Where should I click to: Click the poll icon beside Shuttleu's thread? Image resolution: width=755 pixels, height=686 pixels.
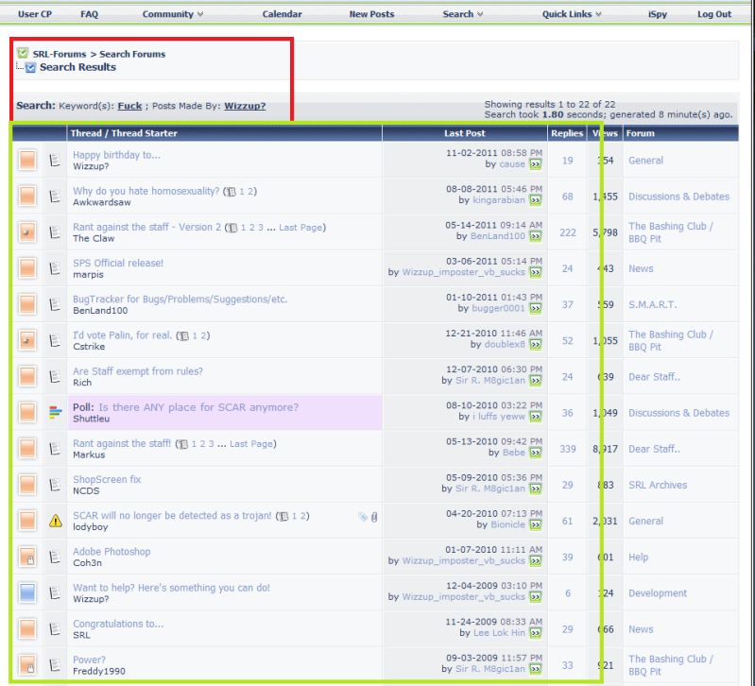point(56,413)
